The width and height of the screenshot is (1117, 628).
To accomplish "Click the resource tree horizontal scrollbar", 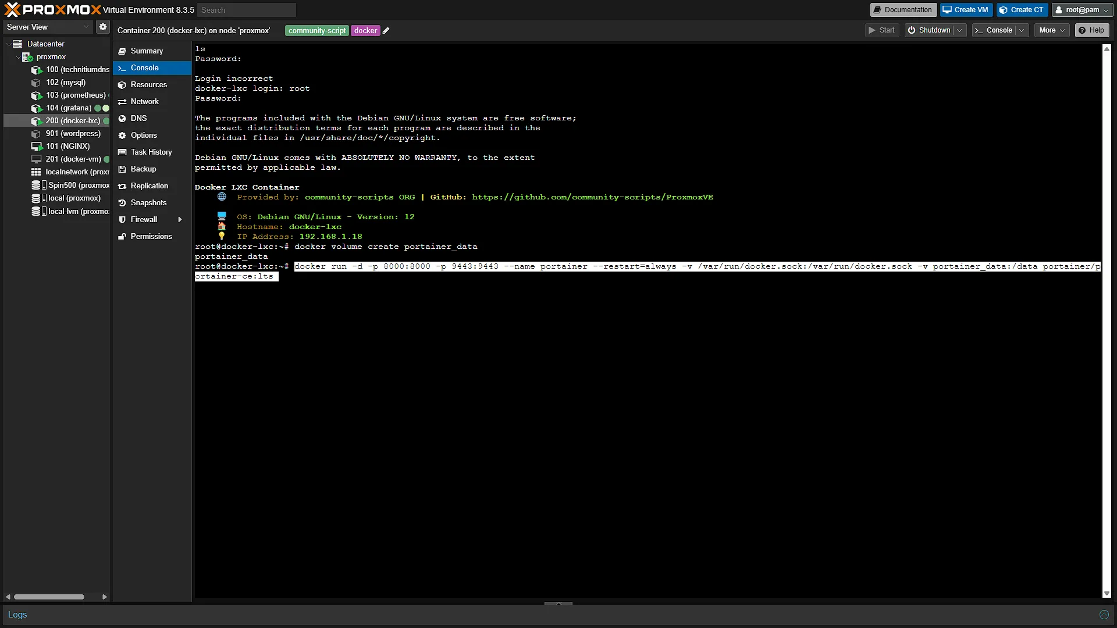I will (x=49, y=597).
